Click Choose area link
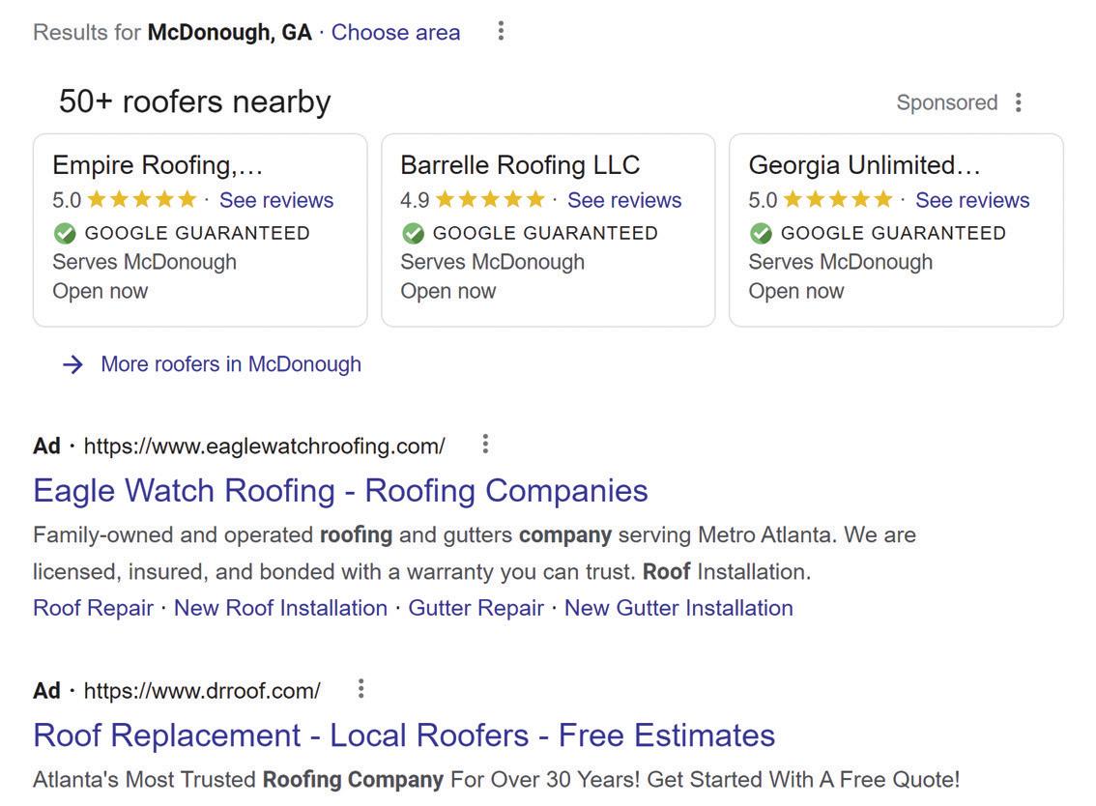This screenshot has width=1096, height=806. [x=395, y=32]
